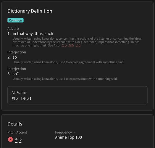Image resolution: width=155 pixels, height=148 pixels.
Task: Click the Adverb part-of-speech label
Action: coord(13,29)
